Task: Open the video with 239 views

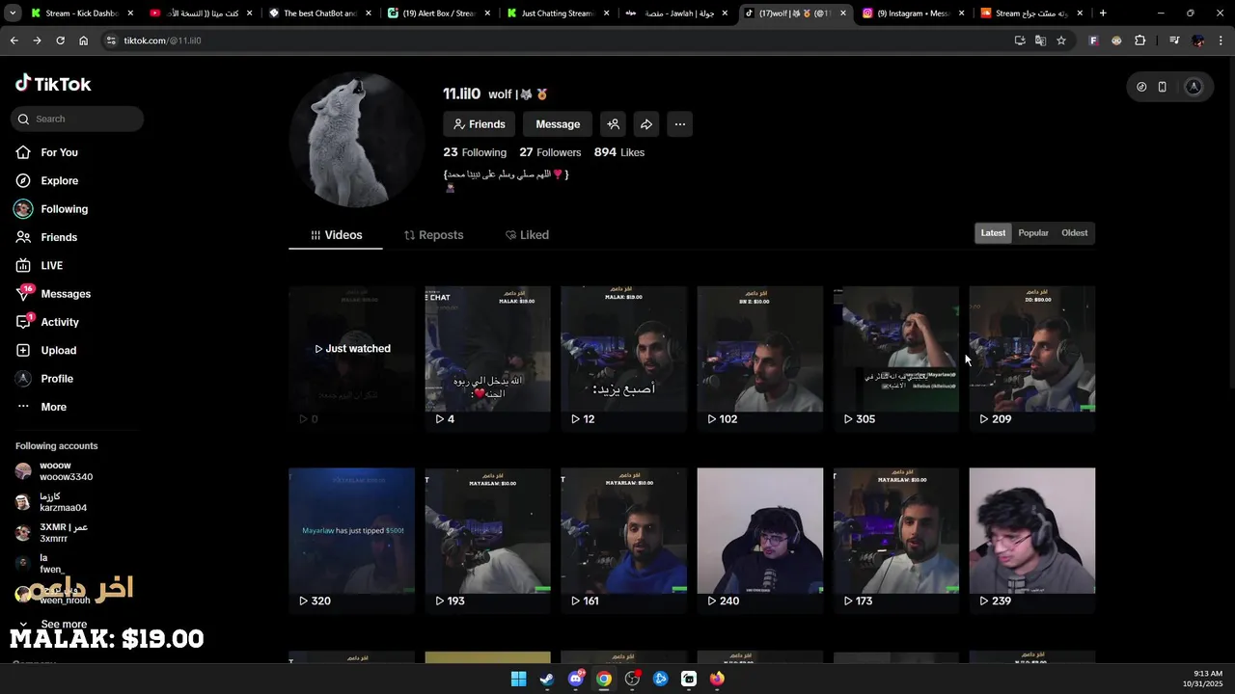Action: (x=1032, y=540)
